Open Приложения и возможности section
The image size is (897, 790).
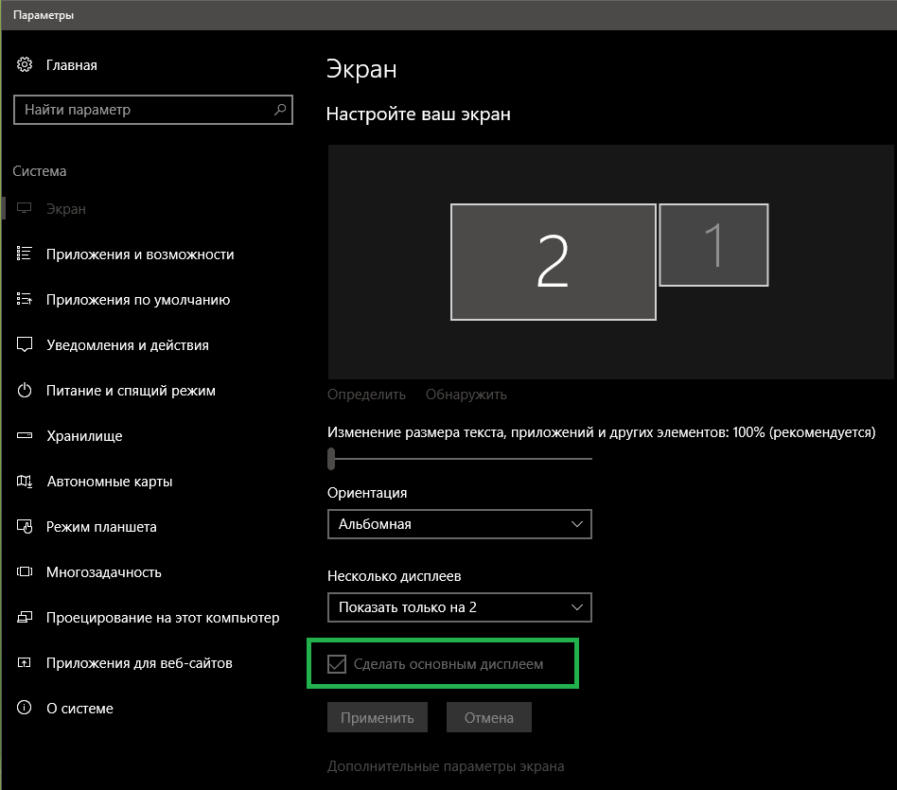point(140,255)
